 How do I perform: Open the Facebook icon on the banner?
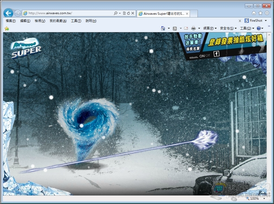click(x=216, y=53)
